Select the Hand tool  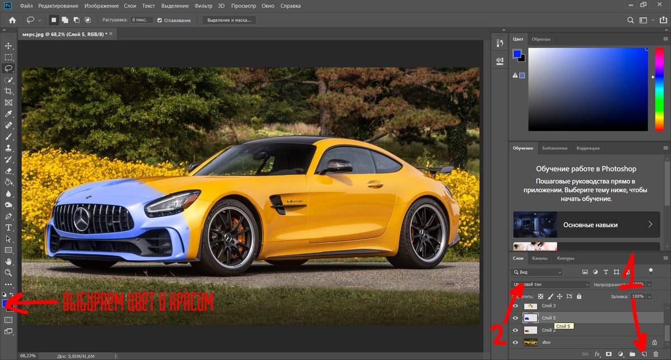click(x=8, y=261)
